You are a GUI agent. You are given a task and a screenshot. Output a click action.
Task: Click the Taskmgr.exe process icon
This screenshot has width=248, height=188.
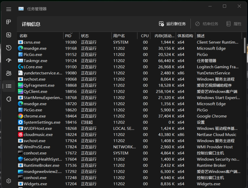pos(20,61)
